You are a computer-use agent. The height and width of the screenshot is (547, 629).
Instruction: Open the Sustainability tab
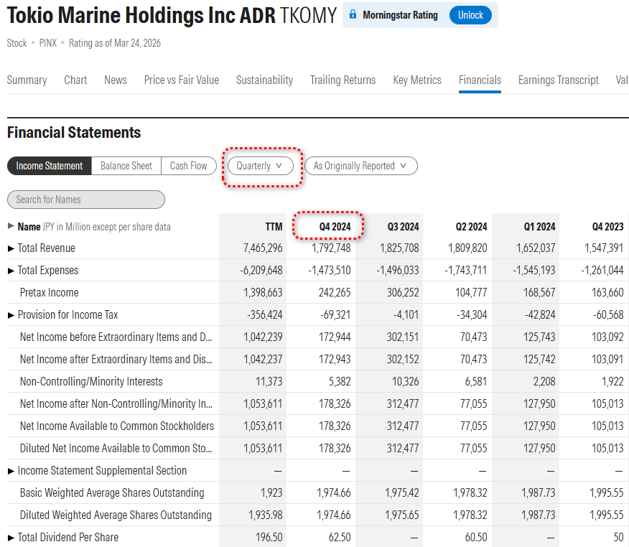(264, 80)
